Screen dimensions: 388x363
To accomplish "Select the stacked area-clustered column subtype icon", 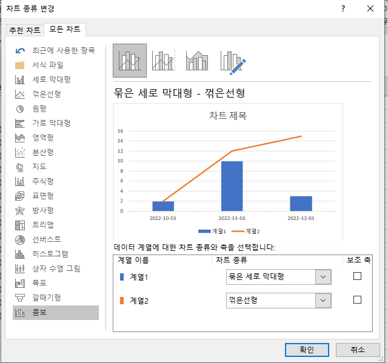I will (x=197, y=61).
